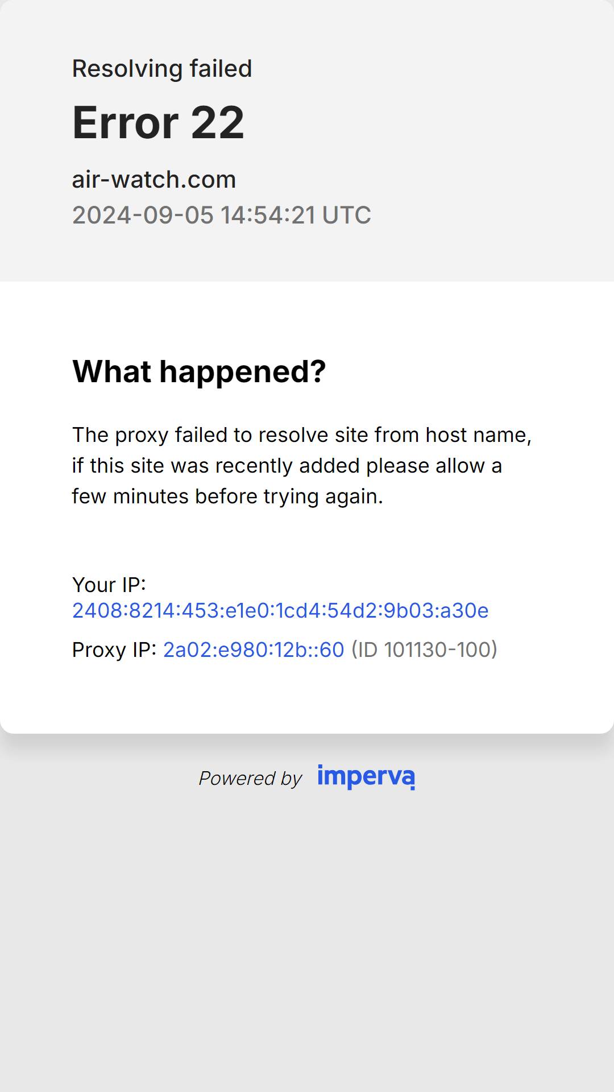Click the Your IP: label
The height and width of the screenshot is (1092, 614).
tap(109, 585)
